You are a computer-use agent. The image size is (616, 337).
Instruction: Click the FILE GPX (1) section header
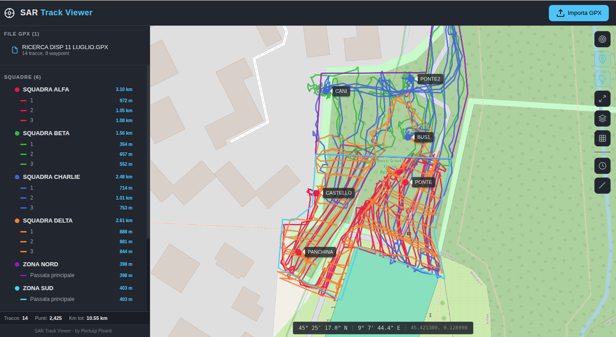click(22, 34)
